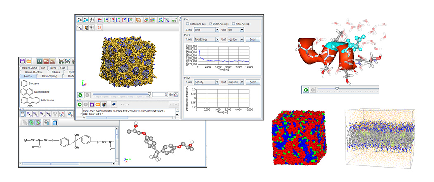
Task: Click the Zoom button for Plot1
Action: click(252, 40)
